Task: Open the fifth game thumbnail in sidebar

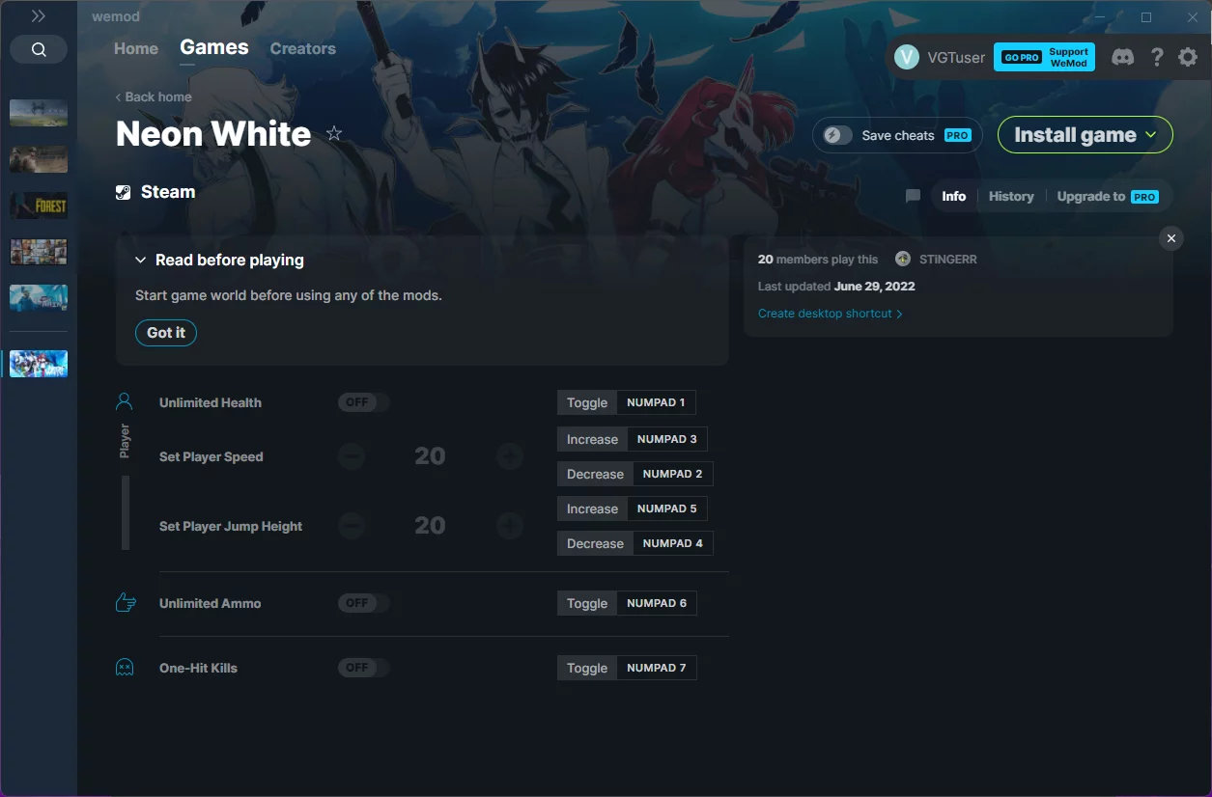Action: coord(39,298)
